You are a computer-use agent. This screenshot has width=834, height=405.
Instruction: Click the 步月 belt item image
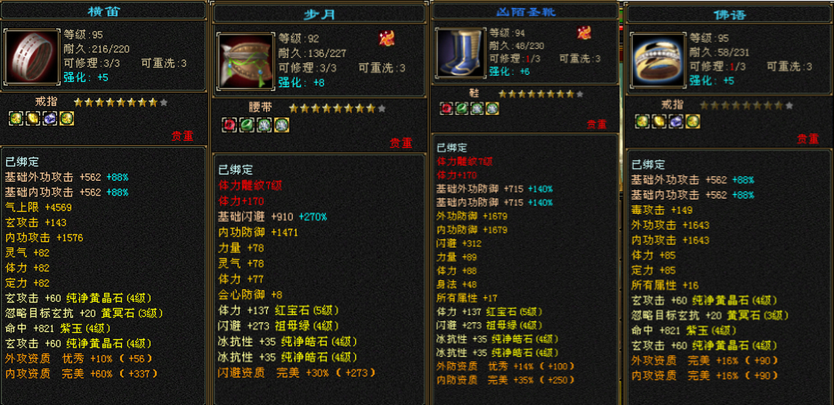click(246, 61)
